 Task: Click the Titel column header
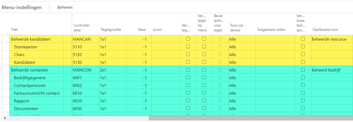coord(14,30)
